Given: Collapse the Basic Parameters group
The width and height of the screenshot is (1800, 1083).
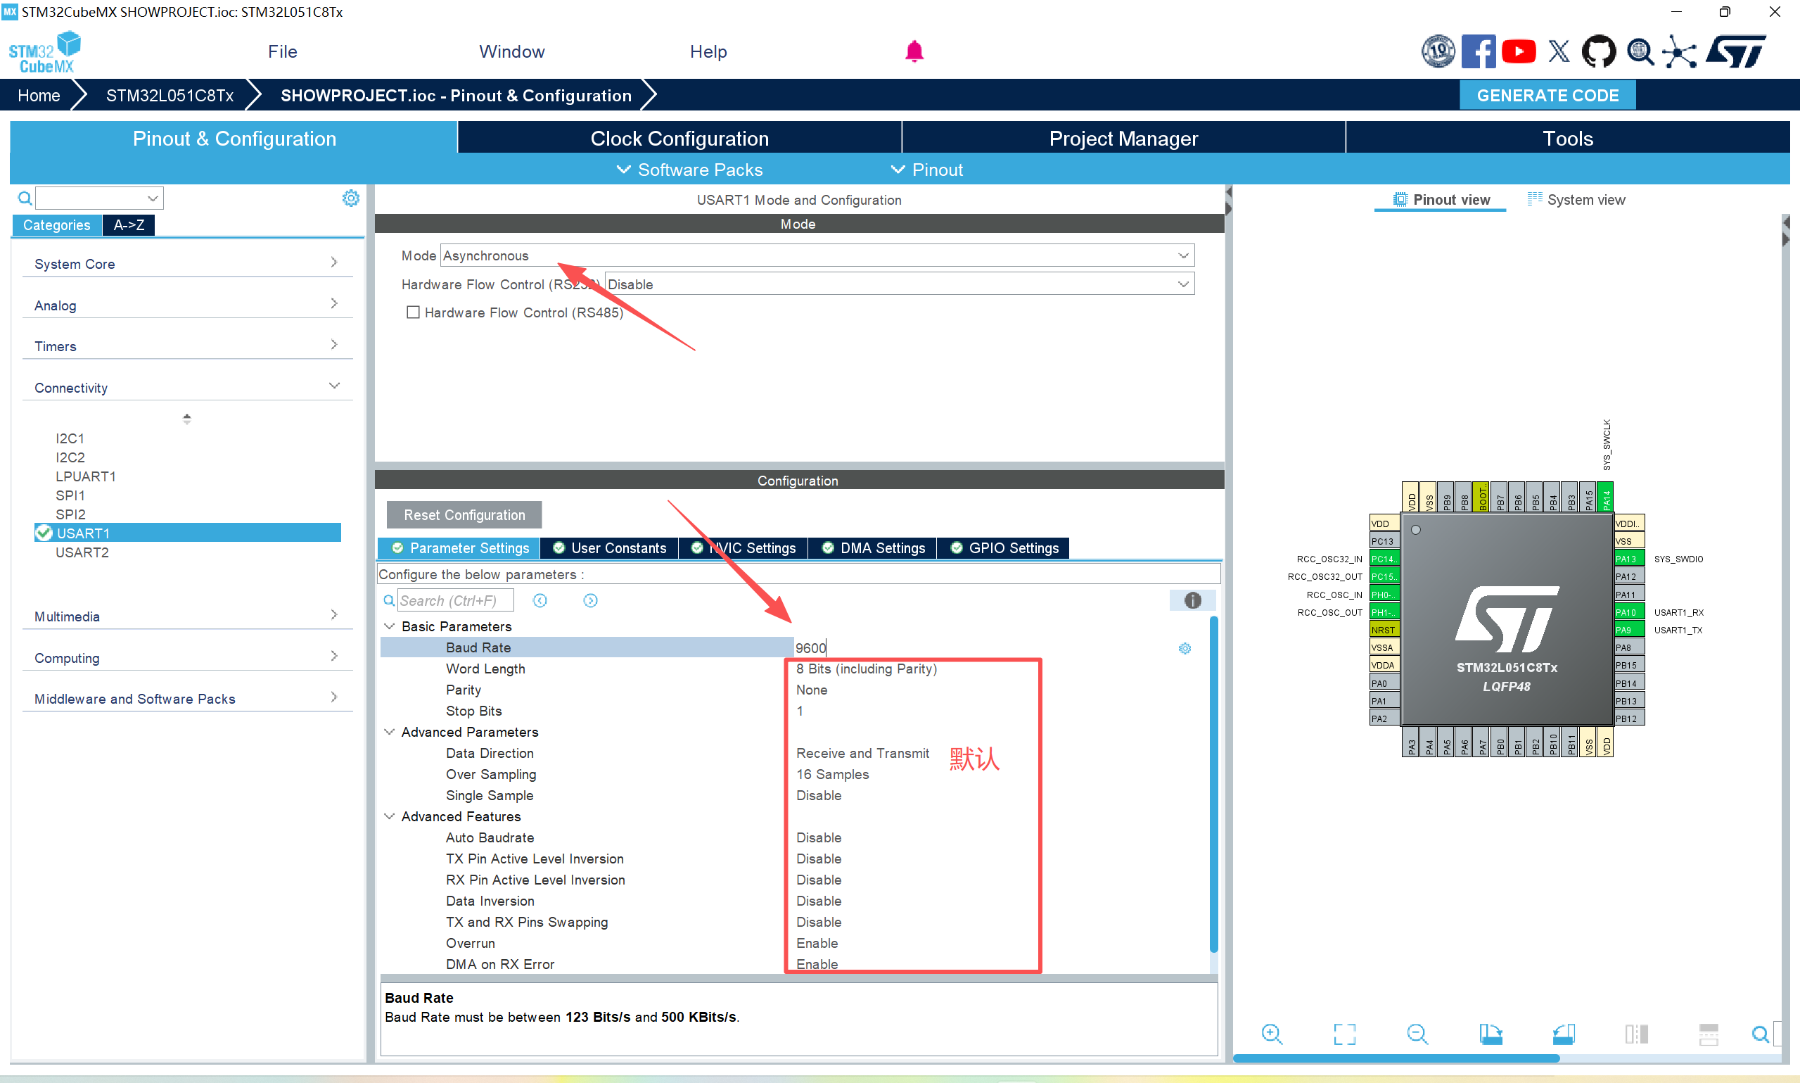Looking at the screenshot, I should tap(390, 626).
